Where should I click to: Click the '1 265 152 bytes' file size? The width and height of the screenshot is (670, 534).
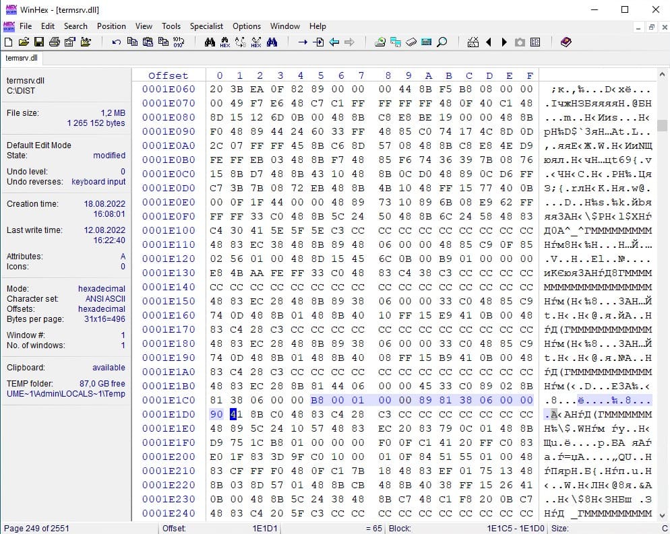coord(96,123)
